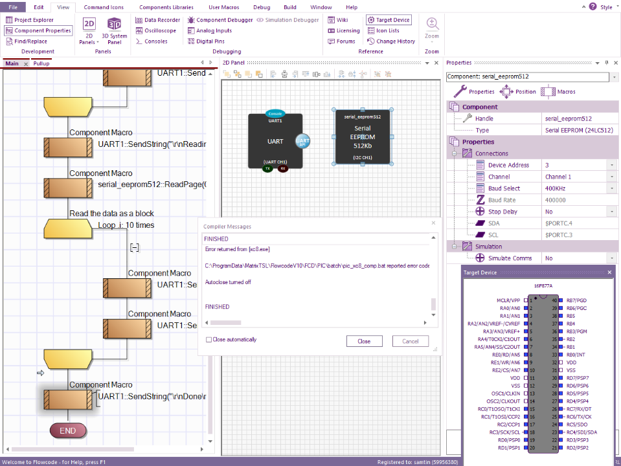Enable Close automatically checkbox

pyautogui.click(x=209, y=340)
